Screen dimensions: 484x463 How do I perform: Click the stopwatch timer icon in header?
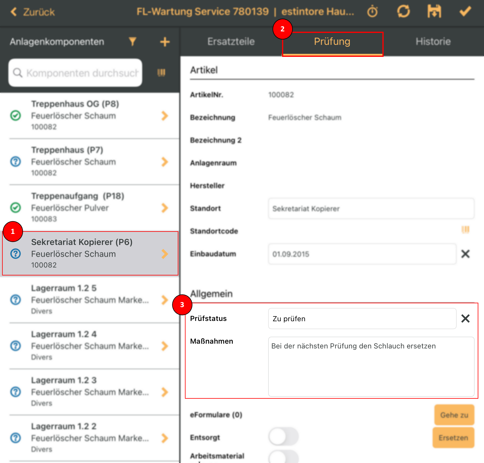click(372, 12)
